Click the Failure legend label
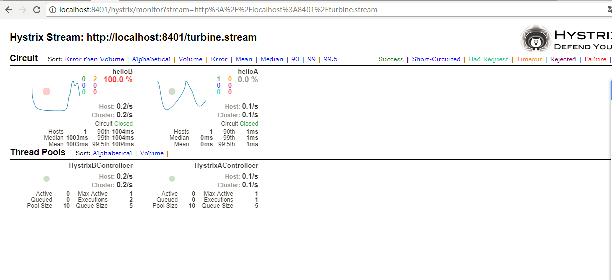This screenshot has width=612, height=280. pyautogui.click(x=595, y=59)
